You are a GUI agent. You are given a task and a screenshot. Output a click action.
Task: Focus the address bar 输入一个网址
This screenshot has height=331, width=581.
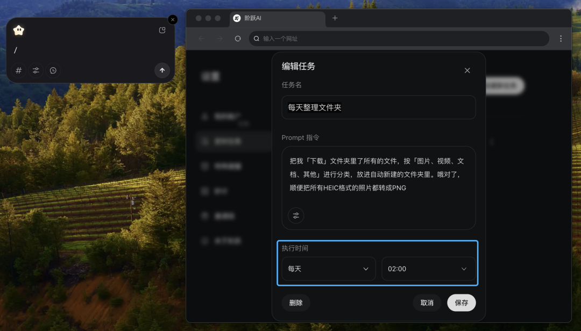[399, 39]
